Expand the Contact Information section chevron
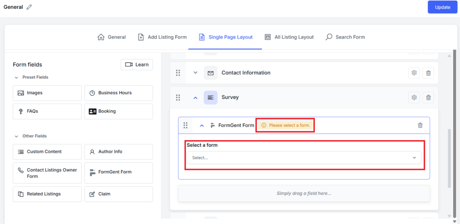This screenshot has width=460, height=224. (x=195, y=73)
